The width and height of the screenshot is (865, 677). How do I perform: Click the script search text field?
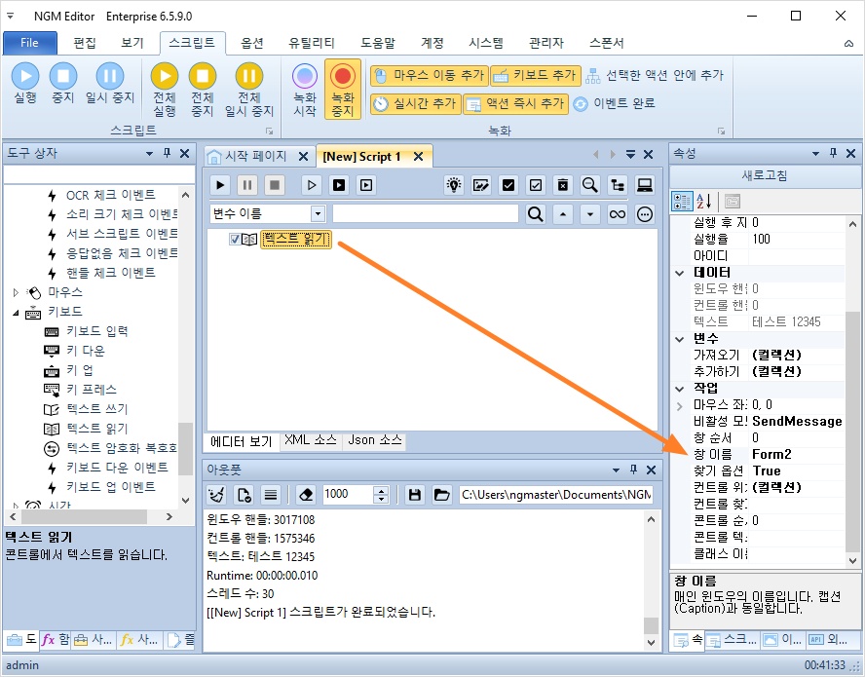click(426, 214)
